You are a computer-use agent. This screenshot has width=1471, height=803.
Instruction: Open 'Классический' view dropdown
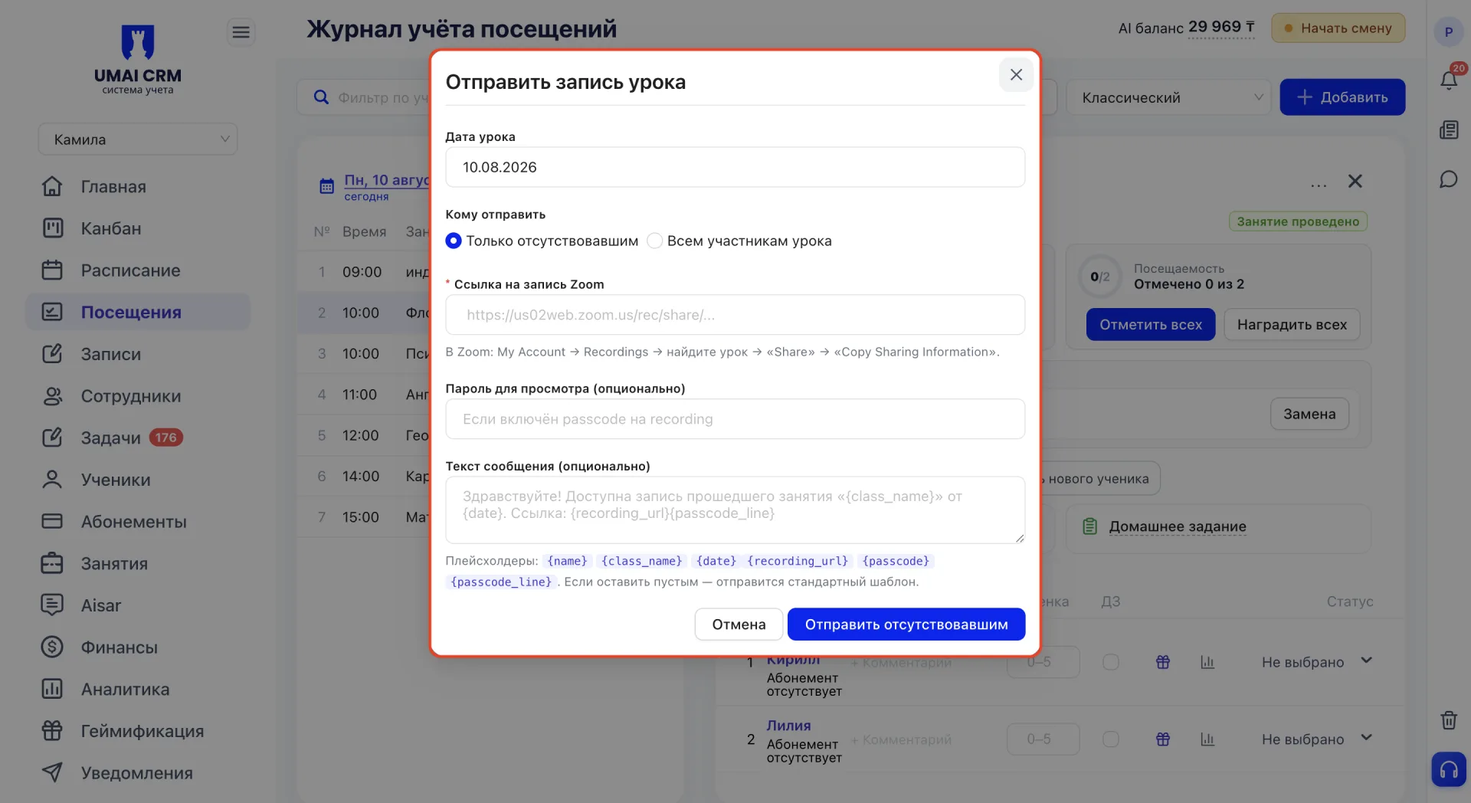1168,97
